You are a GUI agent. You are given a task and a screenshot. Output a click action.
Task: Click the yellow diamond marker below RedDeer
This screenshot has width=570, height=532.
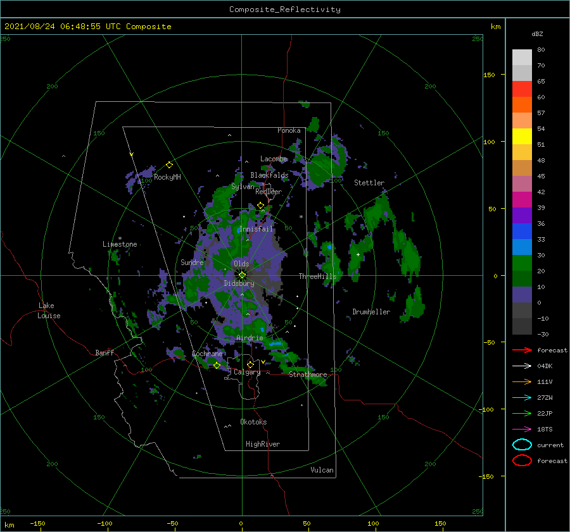point(261,206)
